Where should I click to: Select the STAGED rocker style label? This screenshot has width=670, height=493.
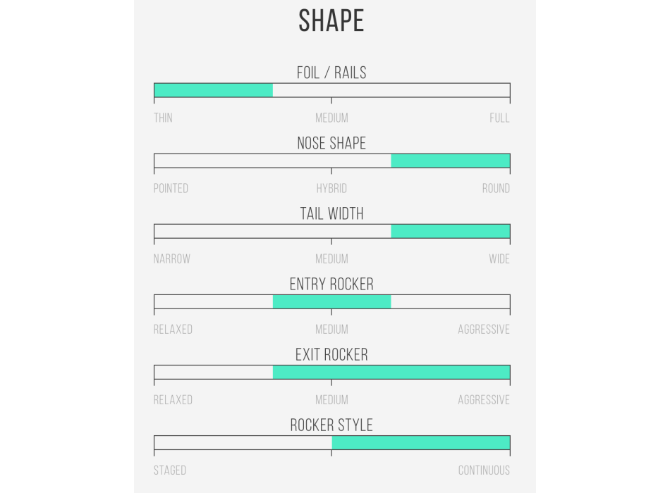(x=170, y=470)
